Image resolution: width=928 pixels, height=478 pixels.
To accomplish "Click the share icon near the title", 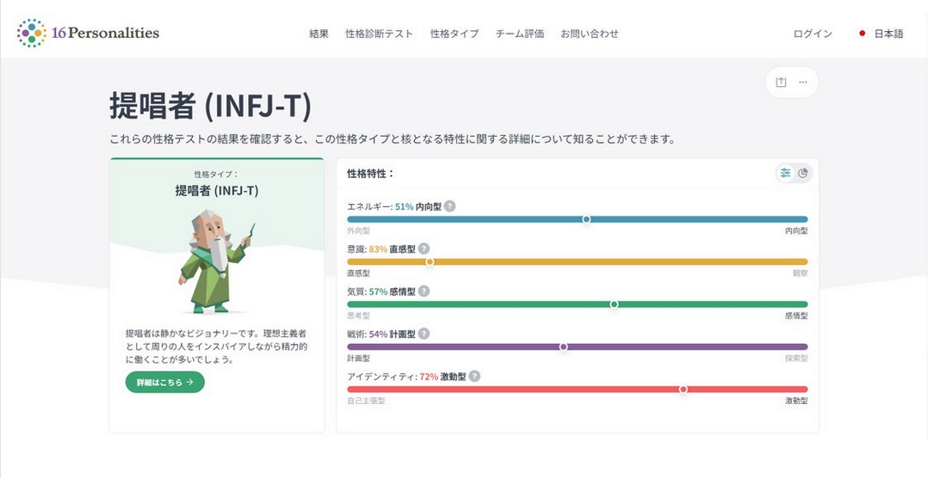I will (781, 83).
